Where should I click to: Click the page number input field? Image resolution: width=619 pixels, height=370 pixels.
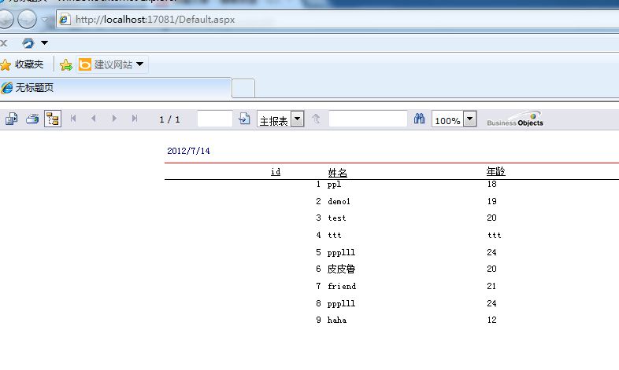point(215,119)
